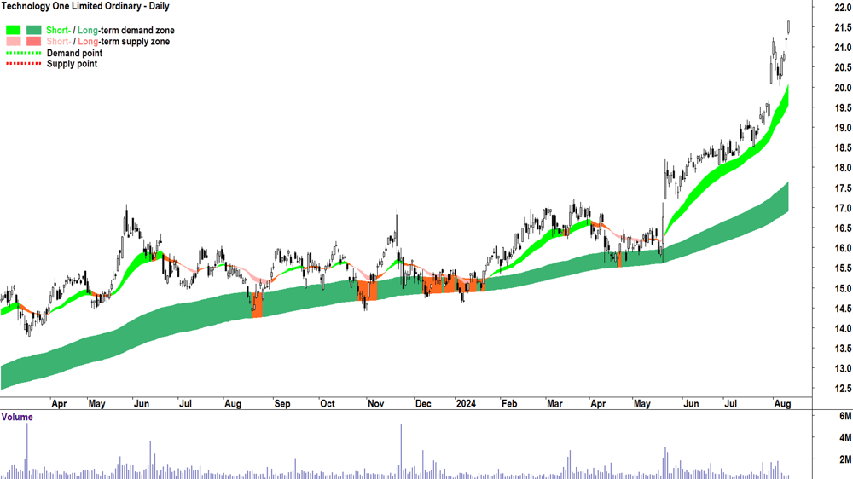Click the bright green short-term demand zone swatch
Viewport: 853px width, 479px height.
(14, 30)
